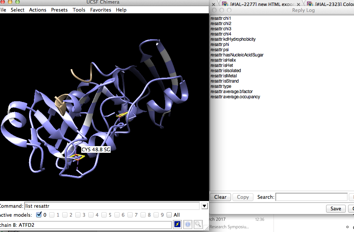Viewport: 354px width, 232px height.
Task: Click the magnifying glass Side View icon
Action: [198, 224]
